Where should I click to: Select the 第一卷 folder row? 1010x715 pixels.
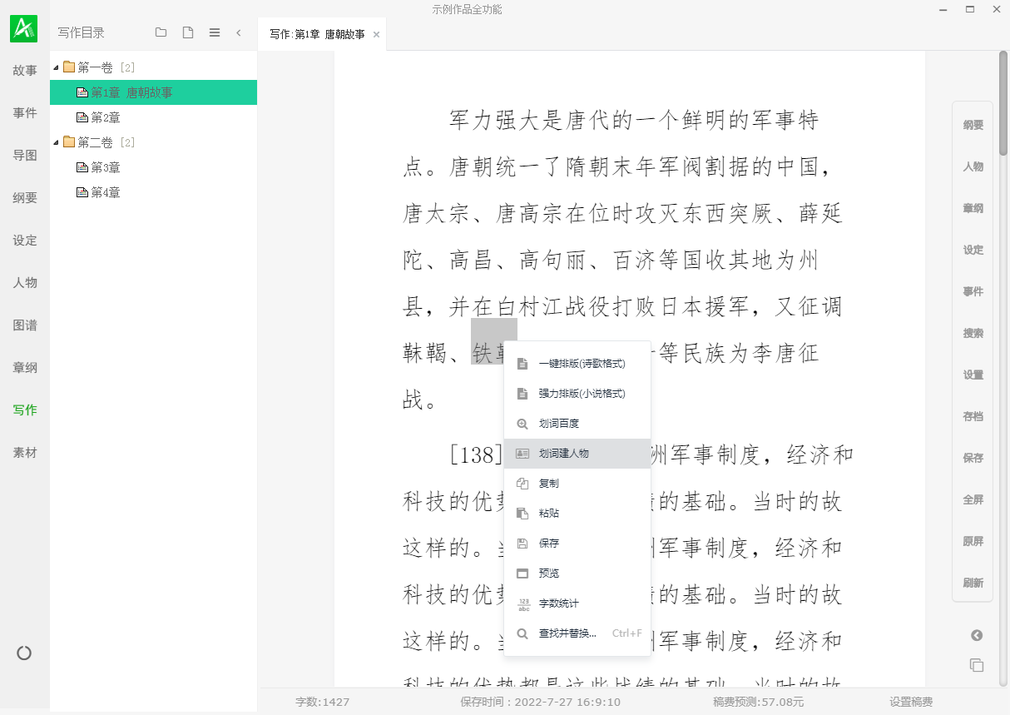coord(153,67)
